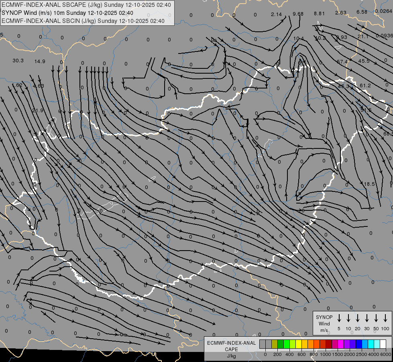393x362 pixels.
Task: Select the deep blue CAPE legend swatch
Action: (359, 344)
